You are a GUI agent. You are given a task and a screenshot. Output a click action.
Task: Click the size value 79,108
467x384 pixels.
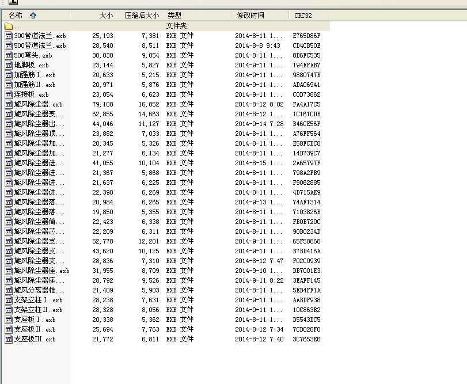pos(102,104)
